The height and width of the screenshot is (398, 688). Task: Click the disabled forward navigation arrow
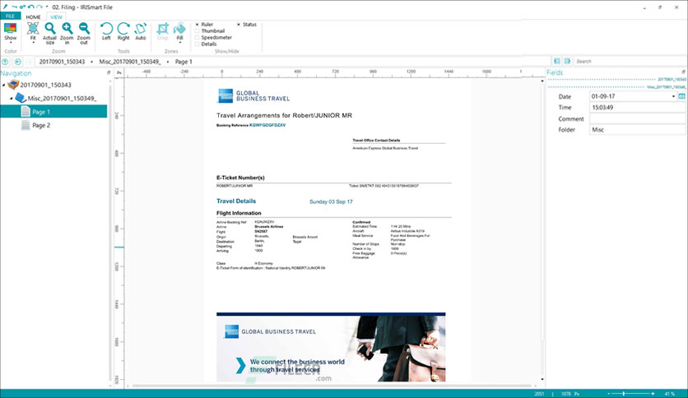(x=29, y=62)
